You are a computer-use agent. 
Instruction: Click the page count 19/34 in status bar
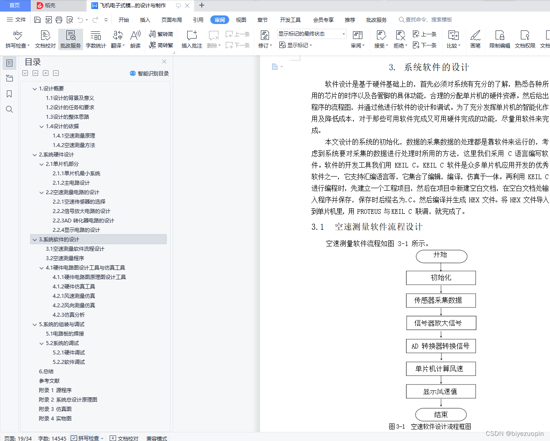tap(18, 438)
